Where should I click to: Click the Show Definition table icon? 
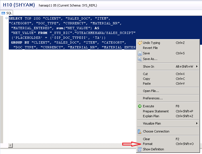point(140,149)
